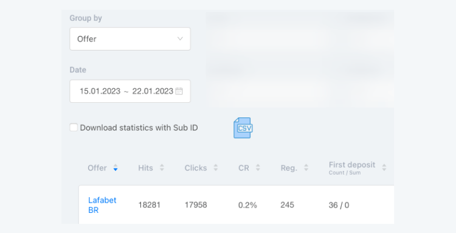
Task: Click the Offer column header label
Action: (x=97, y=168)
